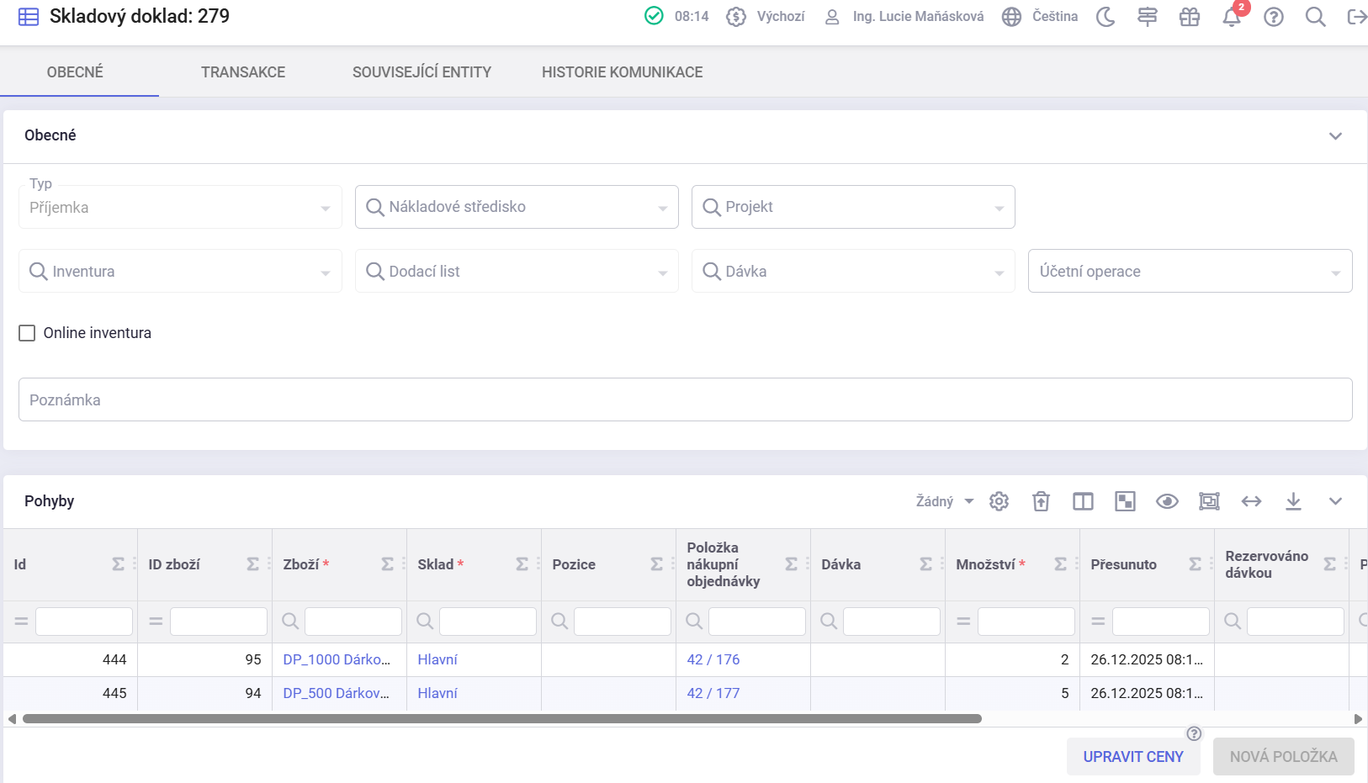This screenshot has height=783, width=1368.
Task: Click the column layout icon in Pohyby
Action: (x=1083, y=501)
